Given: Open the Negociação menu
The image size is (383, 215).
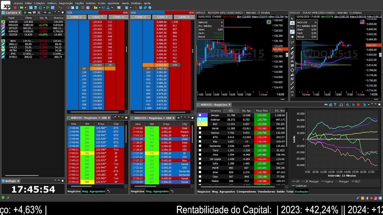Looking at the screenshot, I should tap(66, 3).
